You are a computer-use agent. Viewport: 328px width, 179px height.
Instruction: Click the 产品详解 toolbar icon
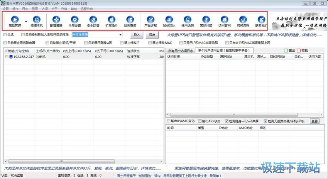[x=150, y=20]
